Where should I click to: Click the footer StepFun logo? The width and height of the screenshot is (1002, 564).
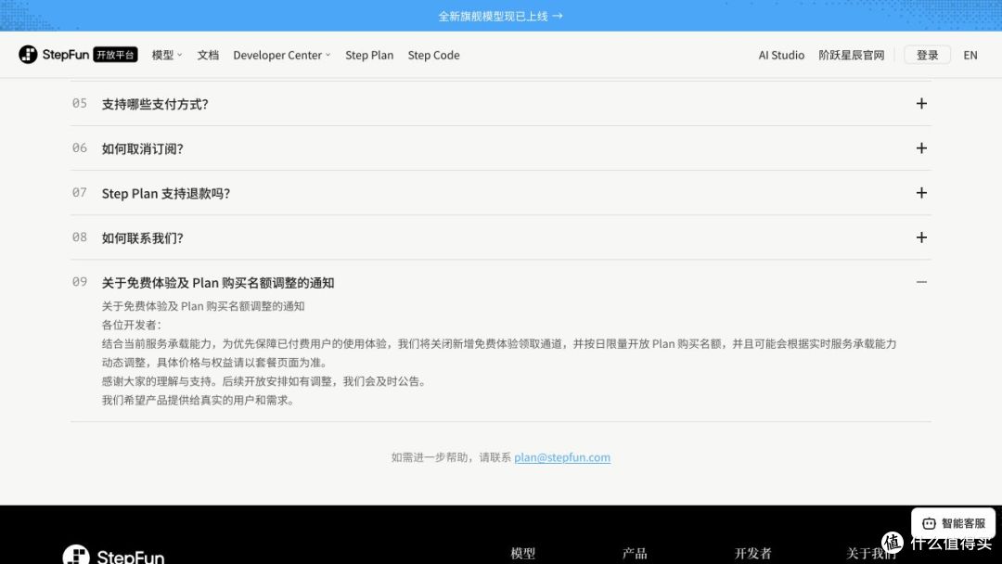click(114, 555)
